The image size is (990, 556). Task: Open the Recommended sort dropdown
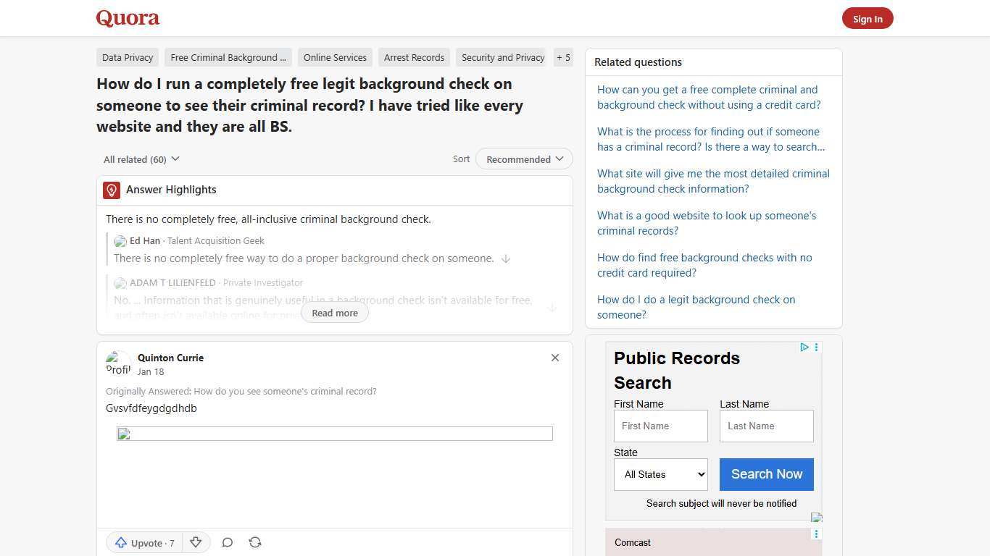pos(523,159)
